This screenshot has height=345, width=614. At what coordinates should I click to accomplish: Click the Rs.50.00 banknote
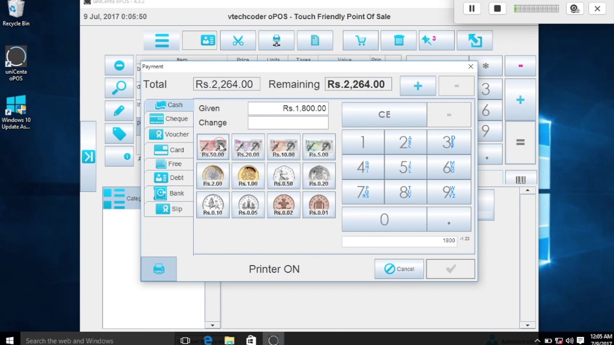point(213,147)
